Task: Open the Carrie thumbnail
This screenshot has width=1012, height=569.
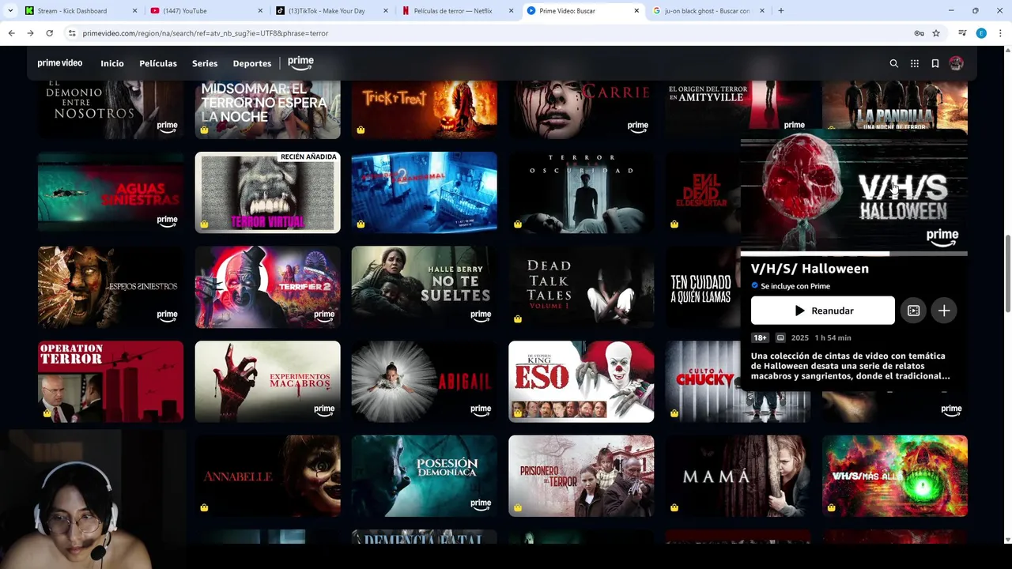Action: point(581,108)
